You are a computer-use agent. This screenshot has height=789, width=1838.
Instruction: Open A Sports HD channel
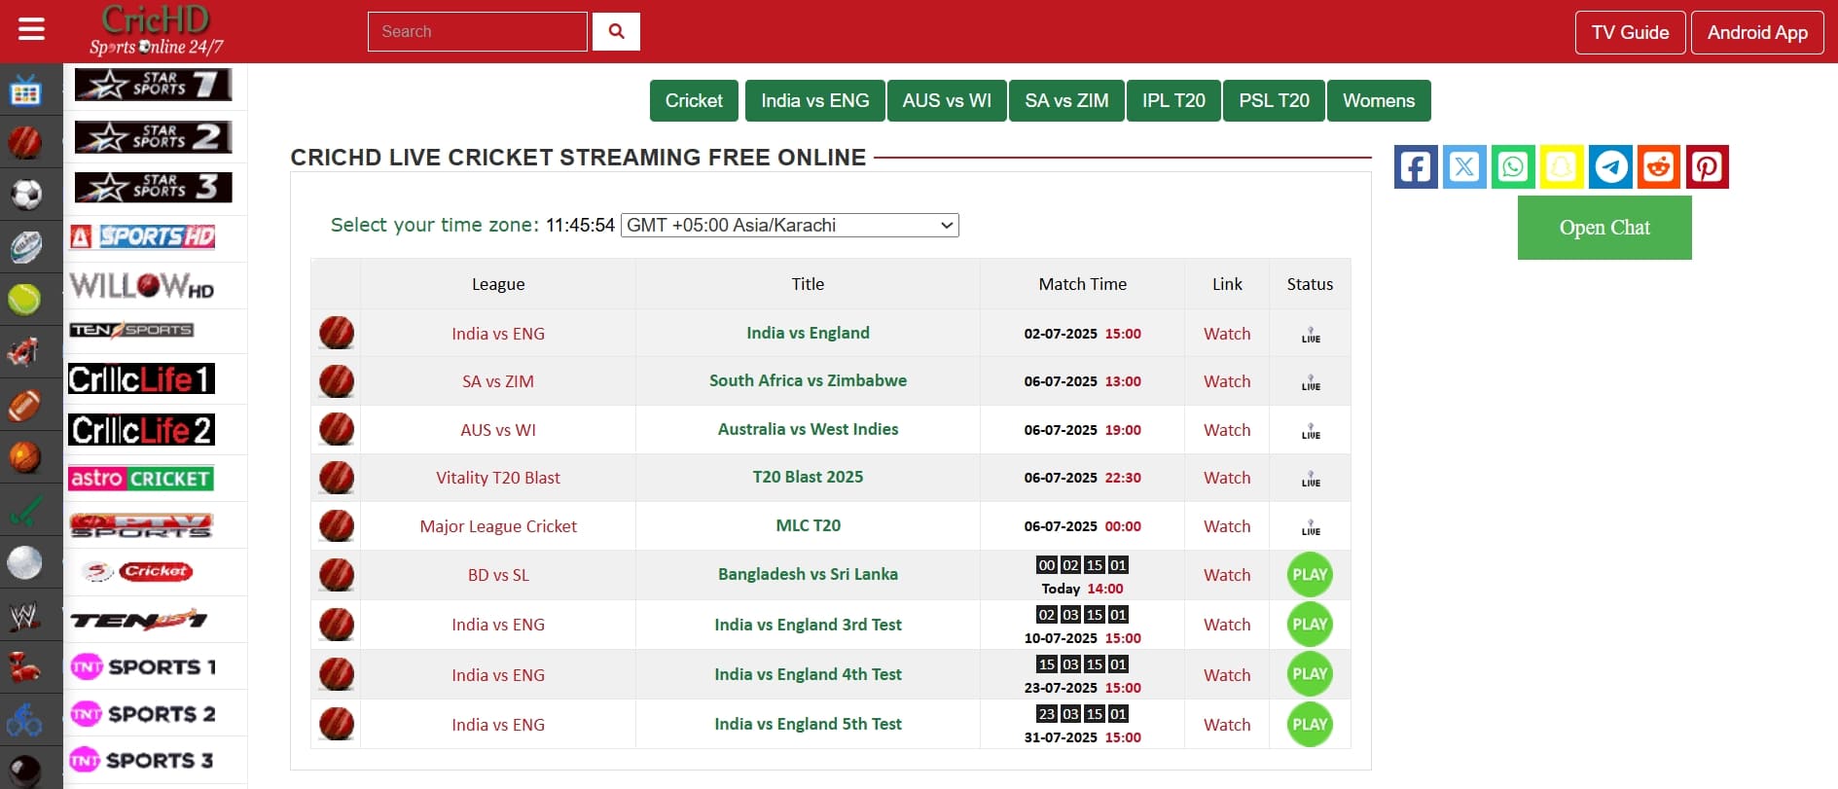[142, 236]
